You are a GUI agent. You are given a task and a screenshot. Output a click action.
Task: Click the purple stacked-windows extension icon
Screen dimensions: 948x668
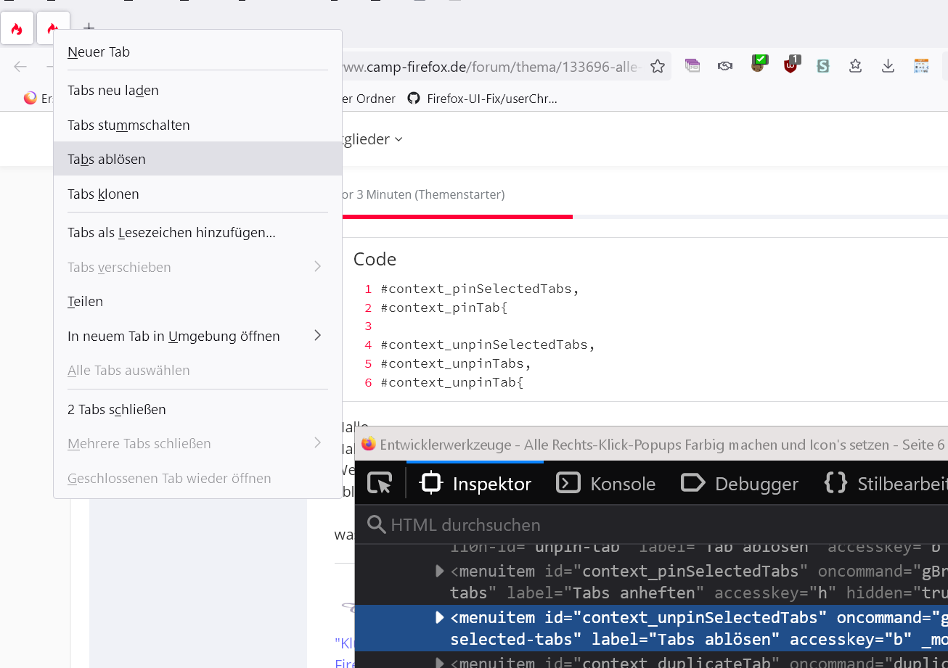coord(692,66)
